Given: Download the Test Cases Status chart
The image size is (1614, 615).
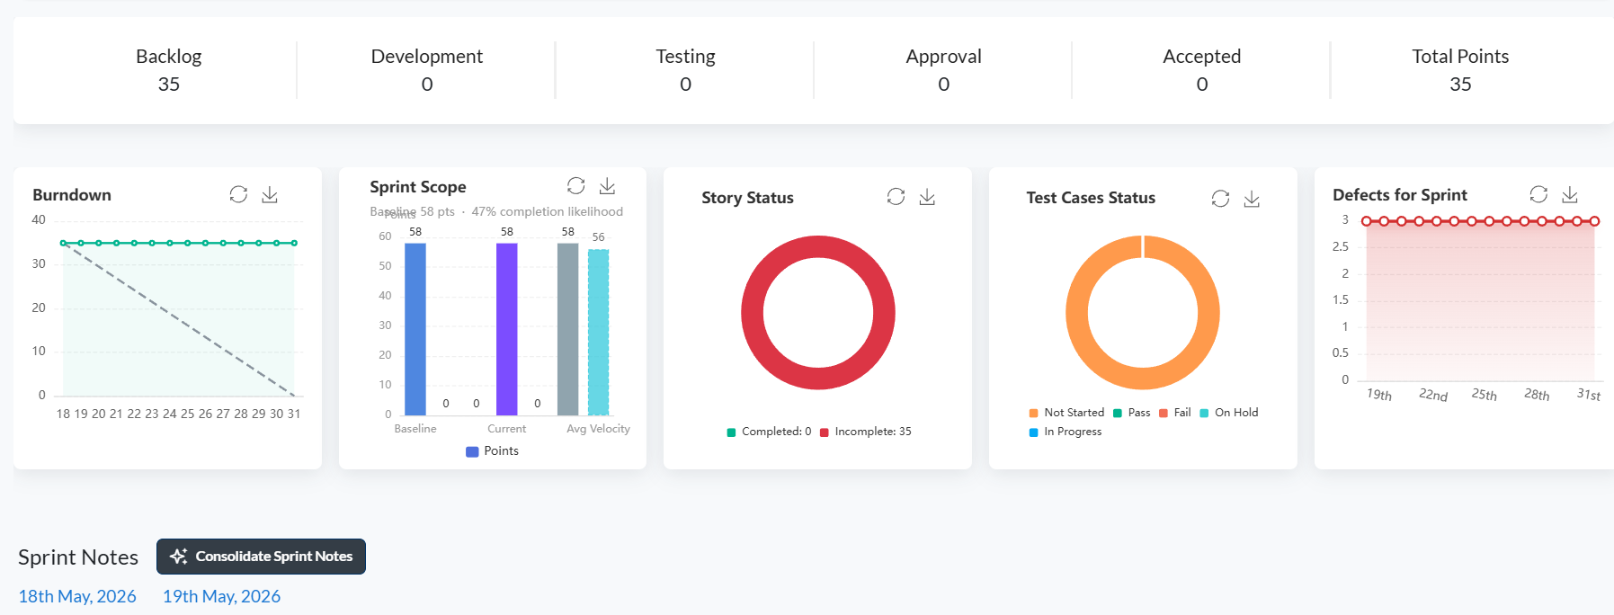Looking at the screenshot, I should pos(1252,198).
